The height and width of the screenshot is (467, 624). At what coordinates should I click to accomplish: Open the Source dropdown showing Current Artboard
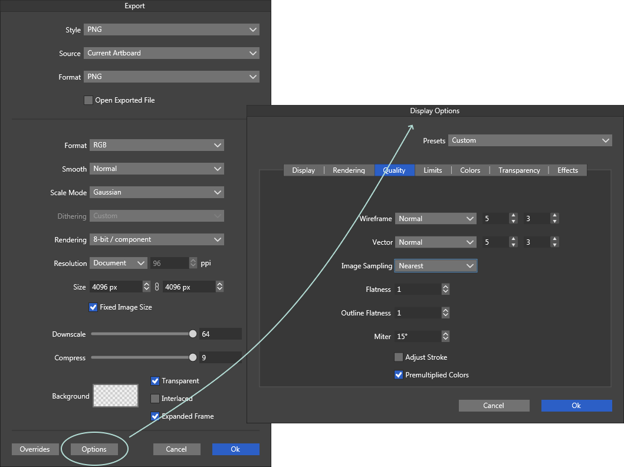[172, 53]
